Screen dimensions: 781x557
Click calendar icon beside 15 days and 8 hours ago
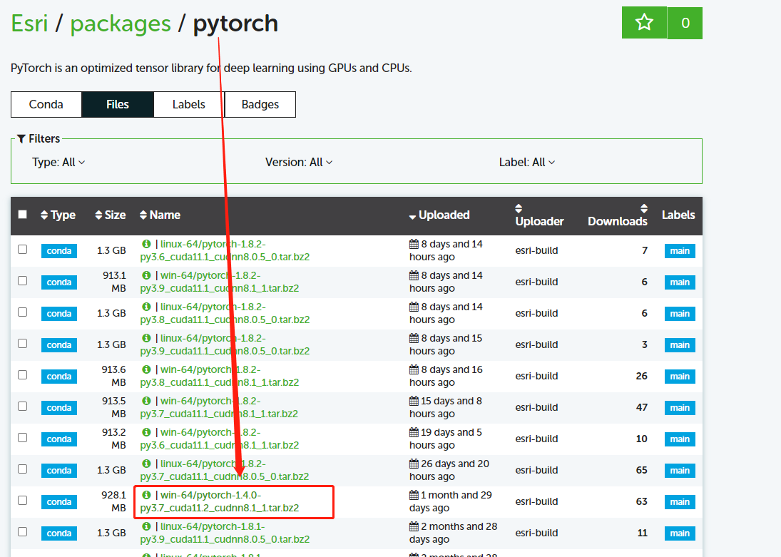tap(414, 401)
